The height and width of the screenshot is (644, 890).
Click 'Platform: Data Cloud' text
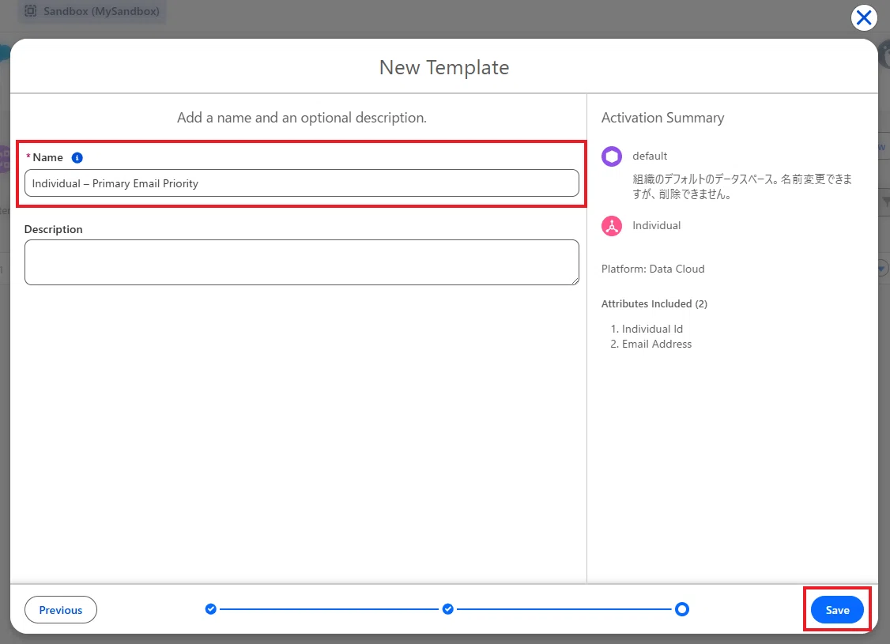pyautogui.click(x=653, y=269)
